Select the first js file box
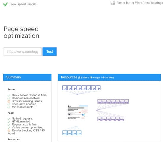Screen dimensions: 163x142 [65, 88]
